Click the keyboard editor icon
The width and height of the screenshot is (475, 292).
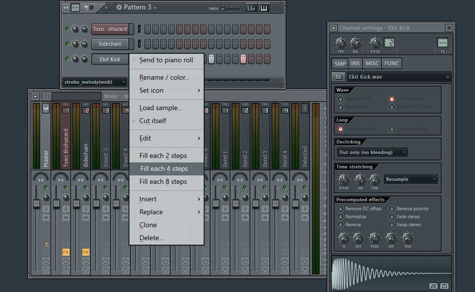point(263,8)
